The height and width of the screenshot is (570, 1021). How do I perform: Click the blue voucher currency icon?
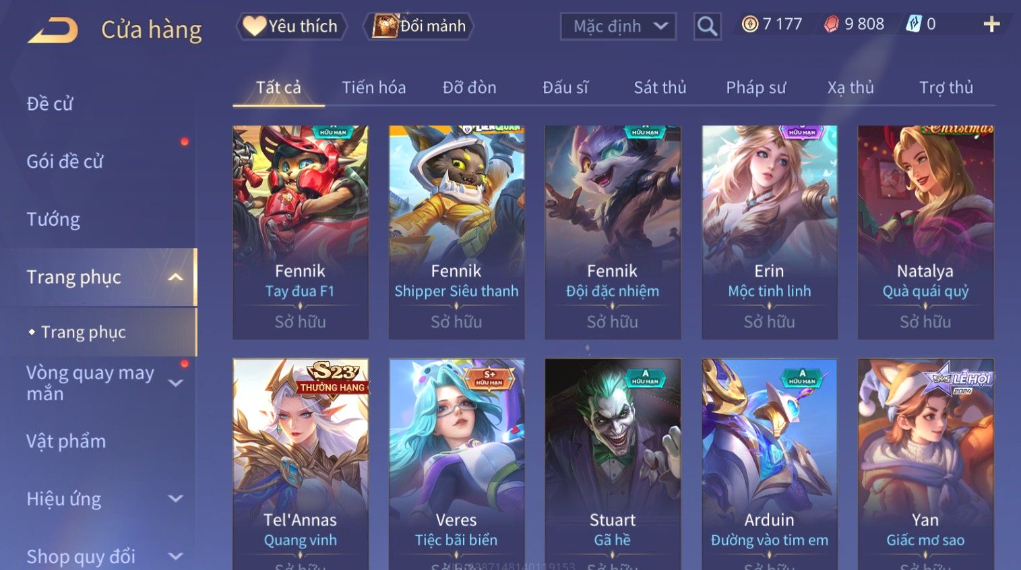click(x=913, y=24)
